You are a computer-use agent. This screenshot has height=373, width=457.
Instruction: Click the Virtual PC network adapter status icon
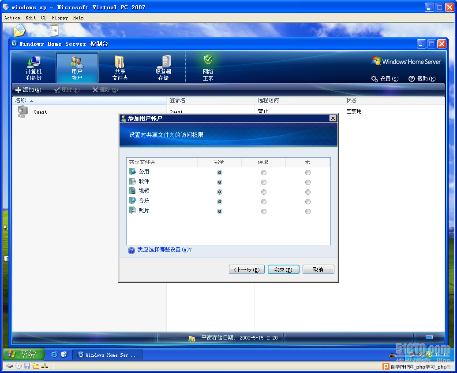pyautogui.click(x=45, y=366)
